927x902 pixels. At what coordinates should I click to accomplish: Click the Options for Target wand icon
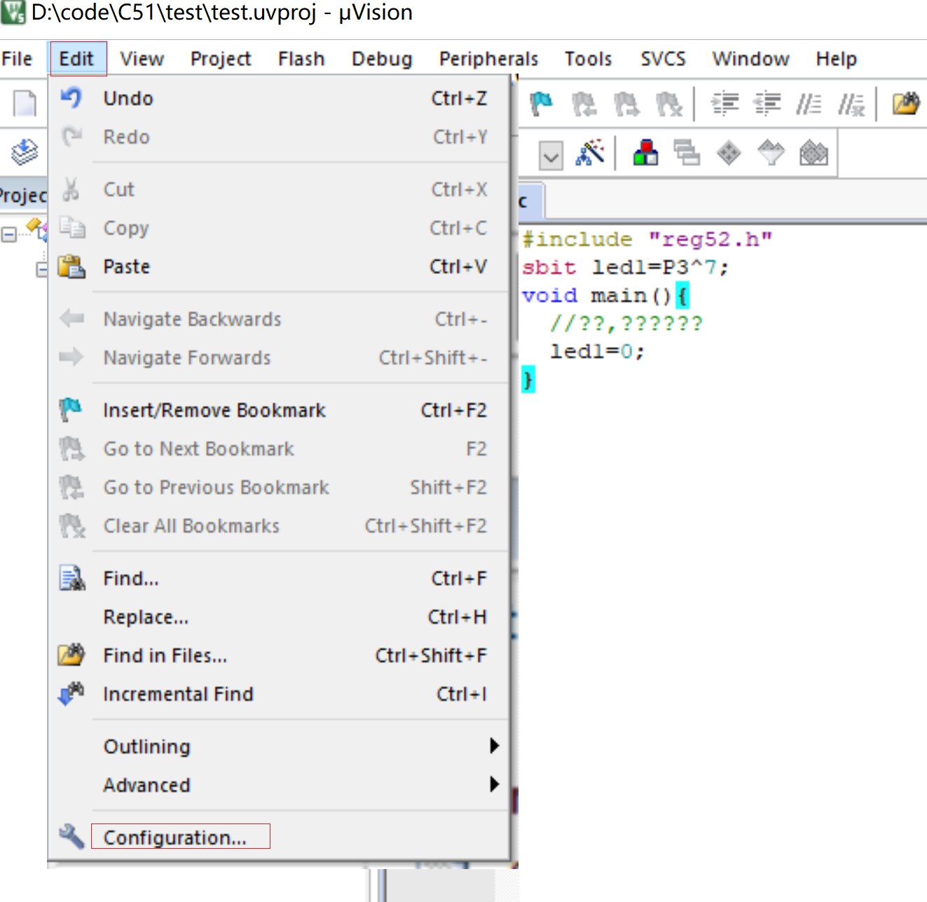pos(590,153)
